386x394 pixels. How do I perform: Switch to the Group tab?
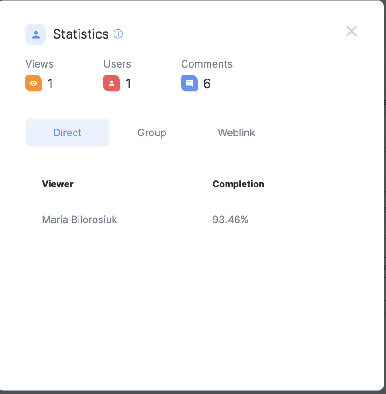152,133
